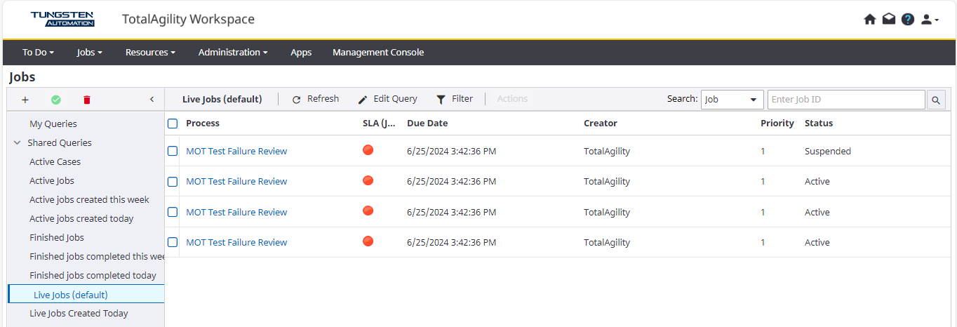
Task: Open the Help question mark icon
Action: pyautogui.click(x=908, y=20)
